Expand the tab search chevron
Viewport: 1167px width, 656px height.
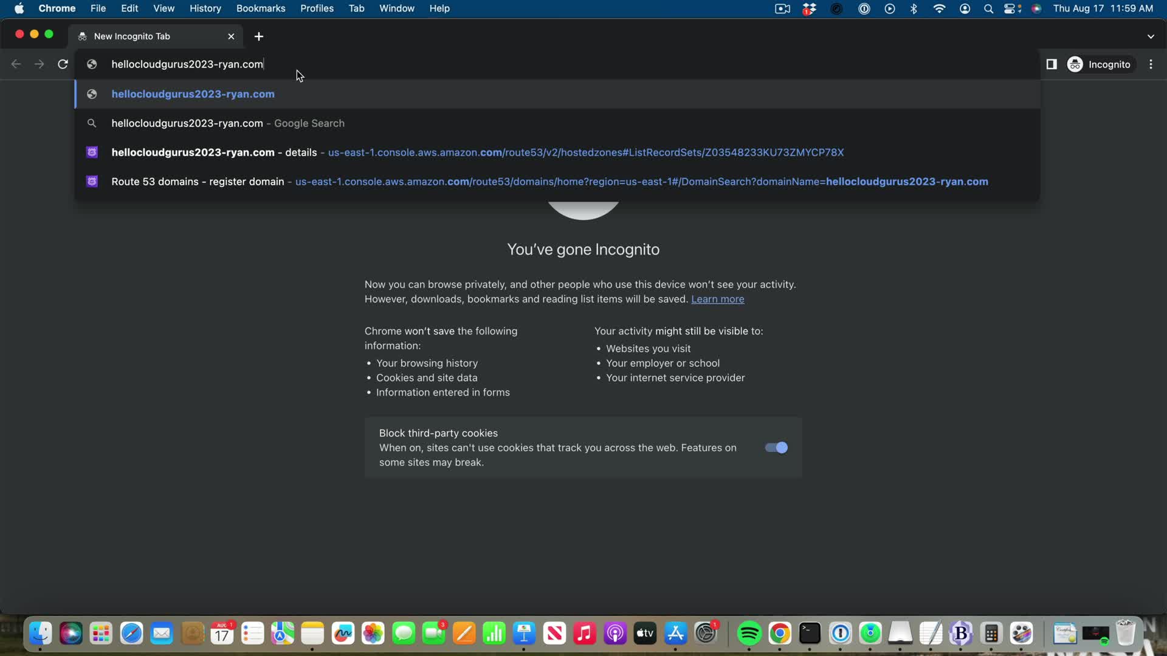coord(1151,36)
